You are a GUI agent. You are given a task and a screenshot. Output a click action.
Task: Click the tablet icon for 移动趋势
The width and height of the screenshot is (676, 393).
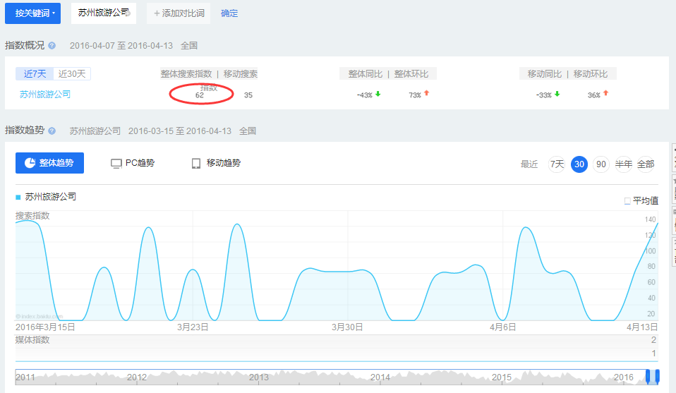[196, 163]
